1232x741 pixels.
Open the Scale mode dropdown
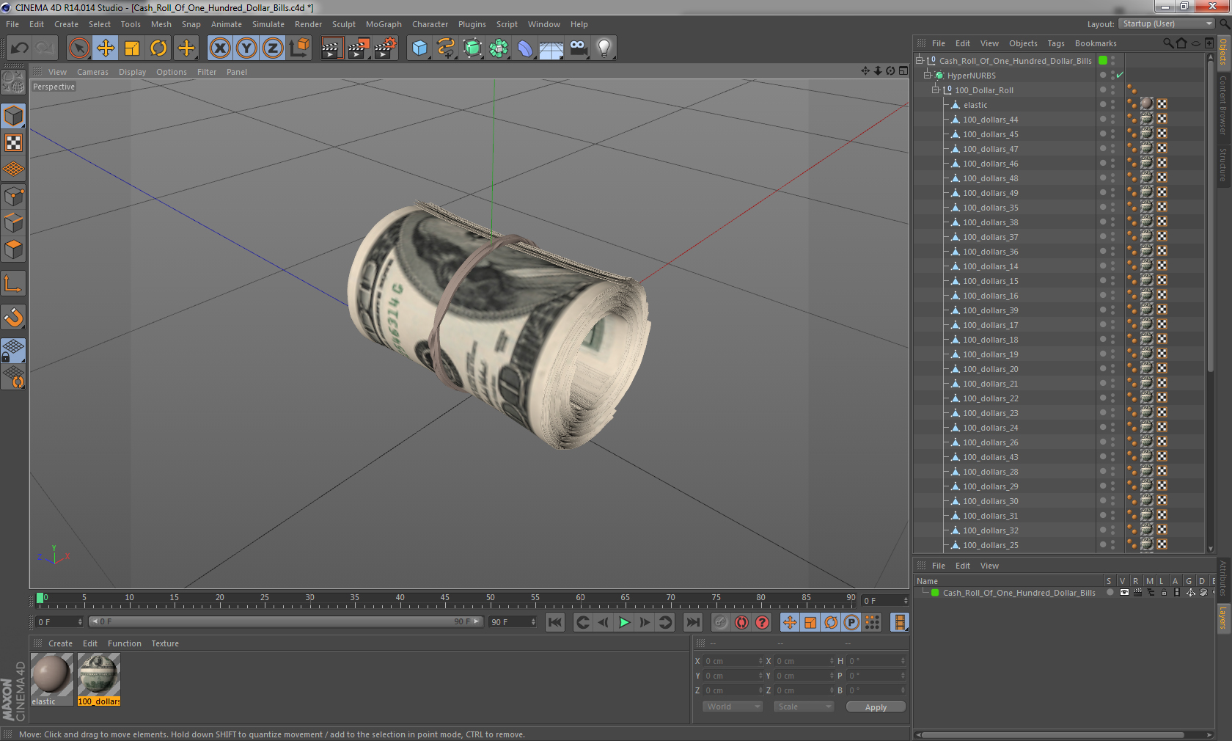click(804, 707)
